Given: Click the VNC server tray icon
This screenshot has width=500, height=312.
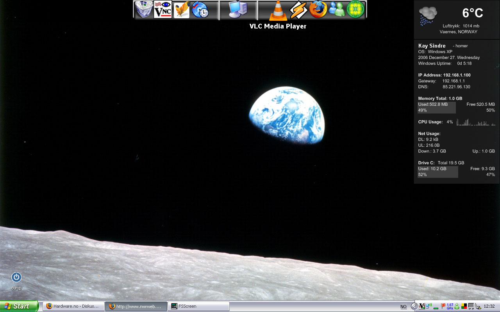Looking at the screenshot, I should pos(422,306).
